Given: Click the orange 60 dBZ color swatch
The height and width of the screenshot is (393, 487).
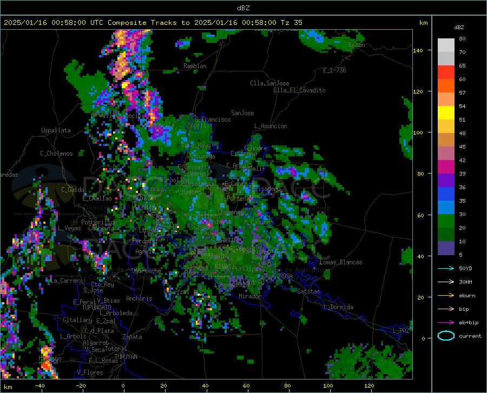Looking at the screenshot, I should (446, 85).
